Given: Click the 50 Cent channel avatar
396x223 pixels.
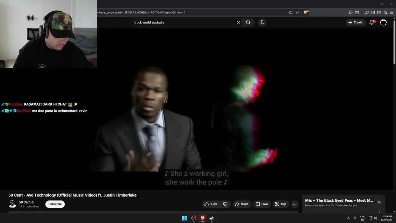Looking at the screenshot, I should [12, 204].
